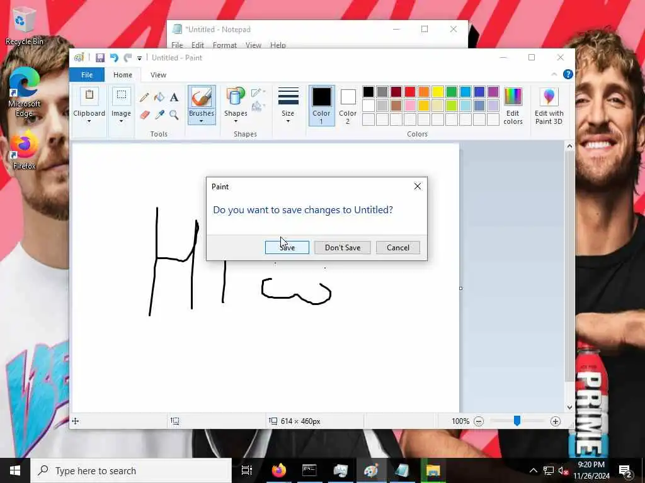
Task: Select the Eraser tool
Action: click(x=144, y=114)
